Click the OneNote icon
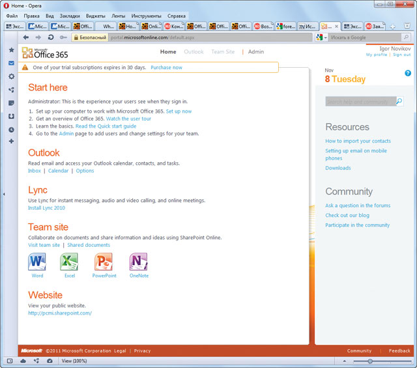The height and width of the screenshot is (368, 417). pyautogui.click(x=138, y=262)
